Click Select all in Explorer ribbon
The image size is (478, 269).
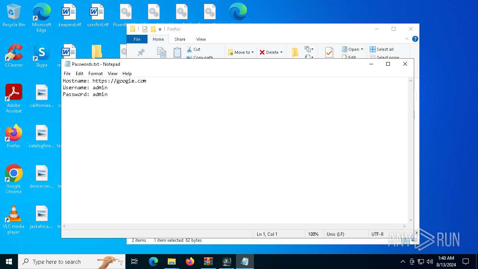pos(382,49)
